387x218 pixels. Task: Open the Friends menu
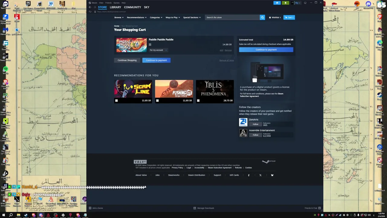coord(108,3)
